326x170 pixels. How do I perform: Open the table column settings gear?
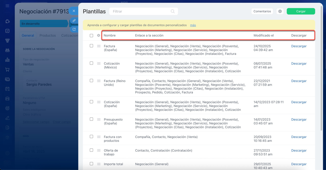coord(99,36)
